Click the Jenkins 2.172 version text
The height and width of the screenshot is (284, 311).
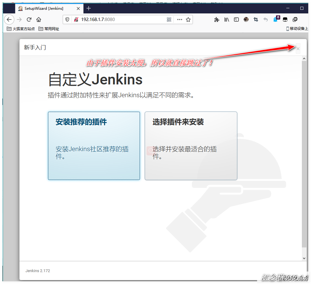(38, 271)
